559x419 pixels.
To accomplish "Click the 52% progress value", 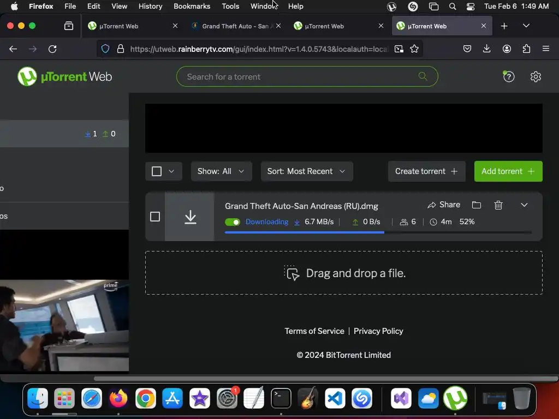I will click(x=467, y=222).
